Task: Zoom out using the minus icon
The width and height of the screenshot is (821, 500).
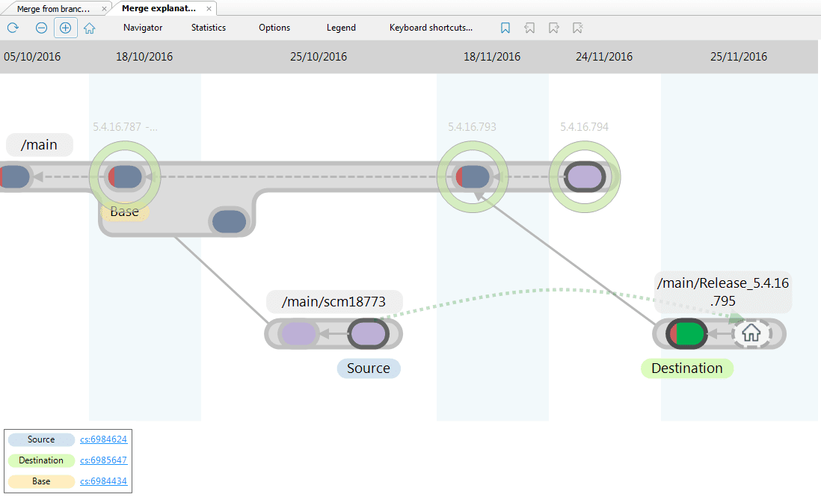Action: pyautogui.click(x=41, y=28)
